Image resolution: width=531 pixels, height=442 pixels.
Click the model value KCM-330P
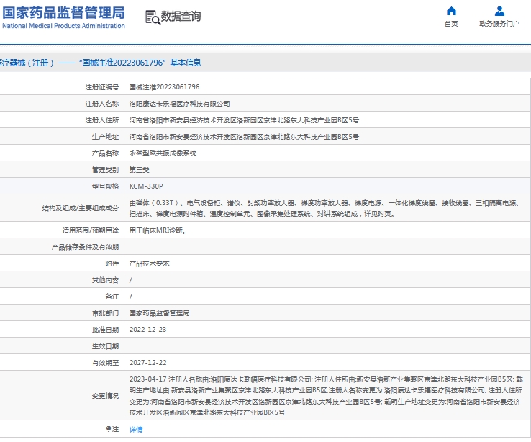point(146,186)
